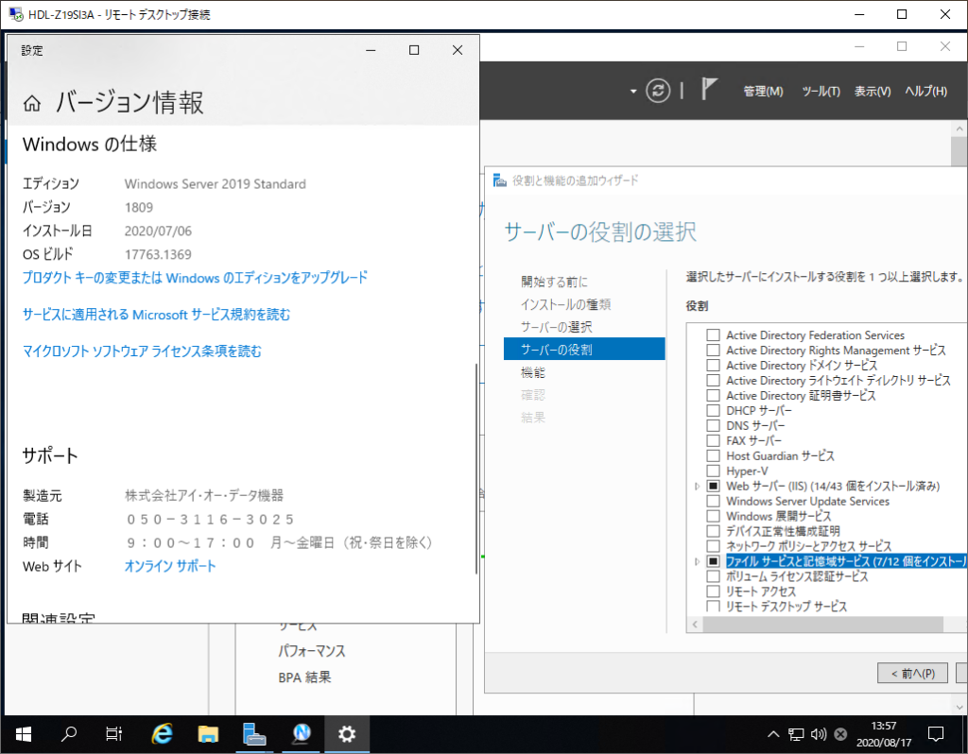Check Windows Server Update Services
Image resolution: width=968 pixels, height=754 pixels.
[713, 501]
